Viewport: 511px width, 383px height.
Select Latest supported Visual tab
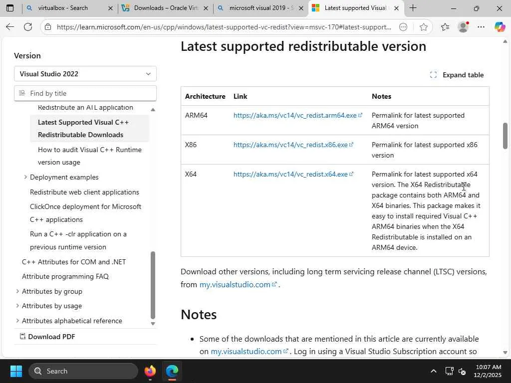click(x=356, y=8)
